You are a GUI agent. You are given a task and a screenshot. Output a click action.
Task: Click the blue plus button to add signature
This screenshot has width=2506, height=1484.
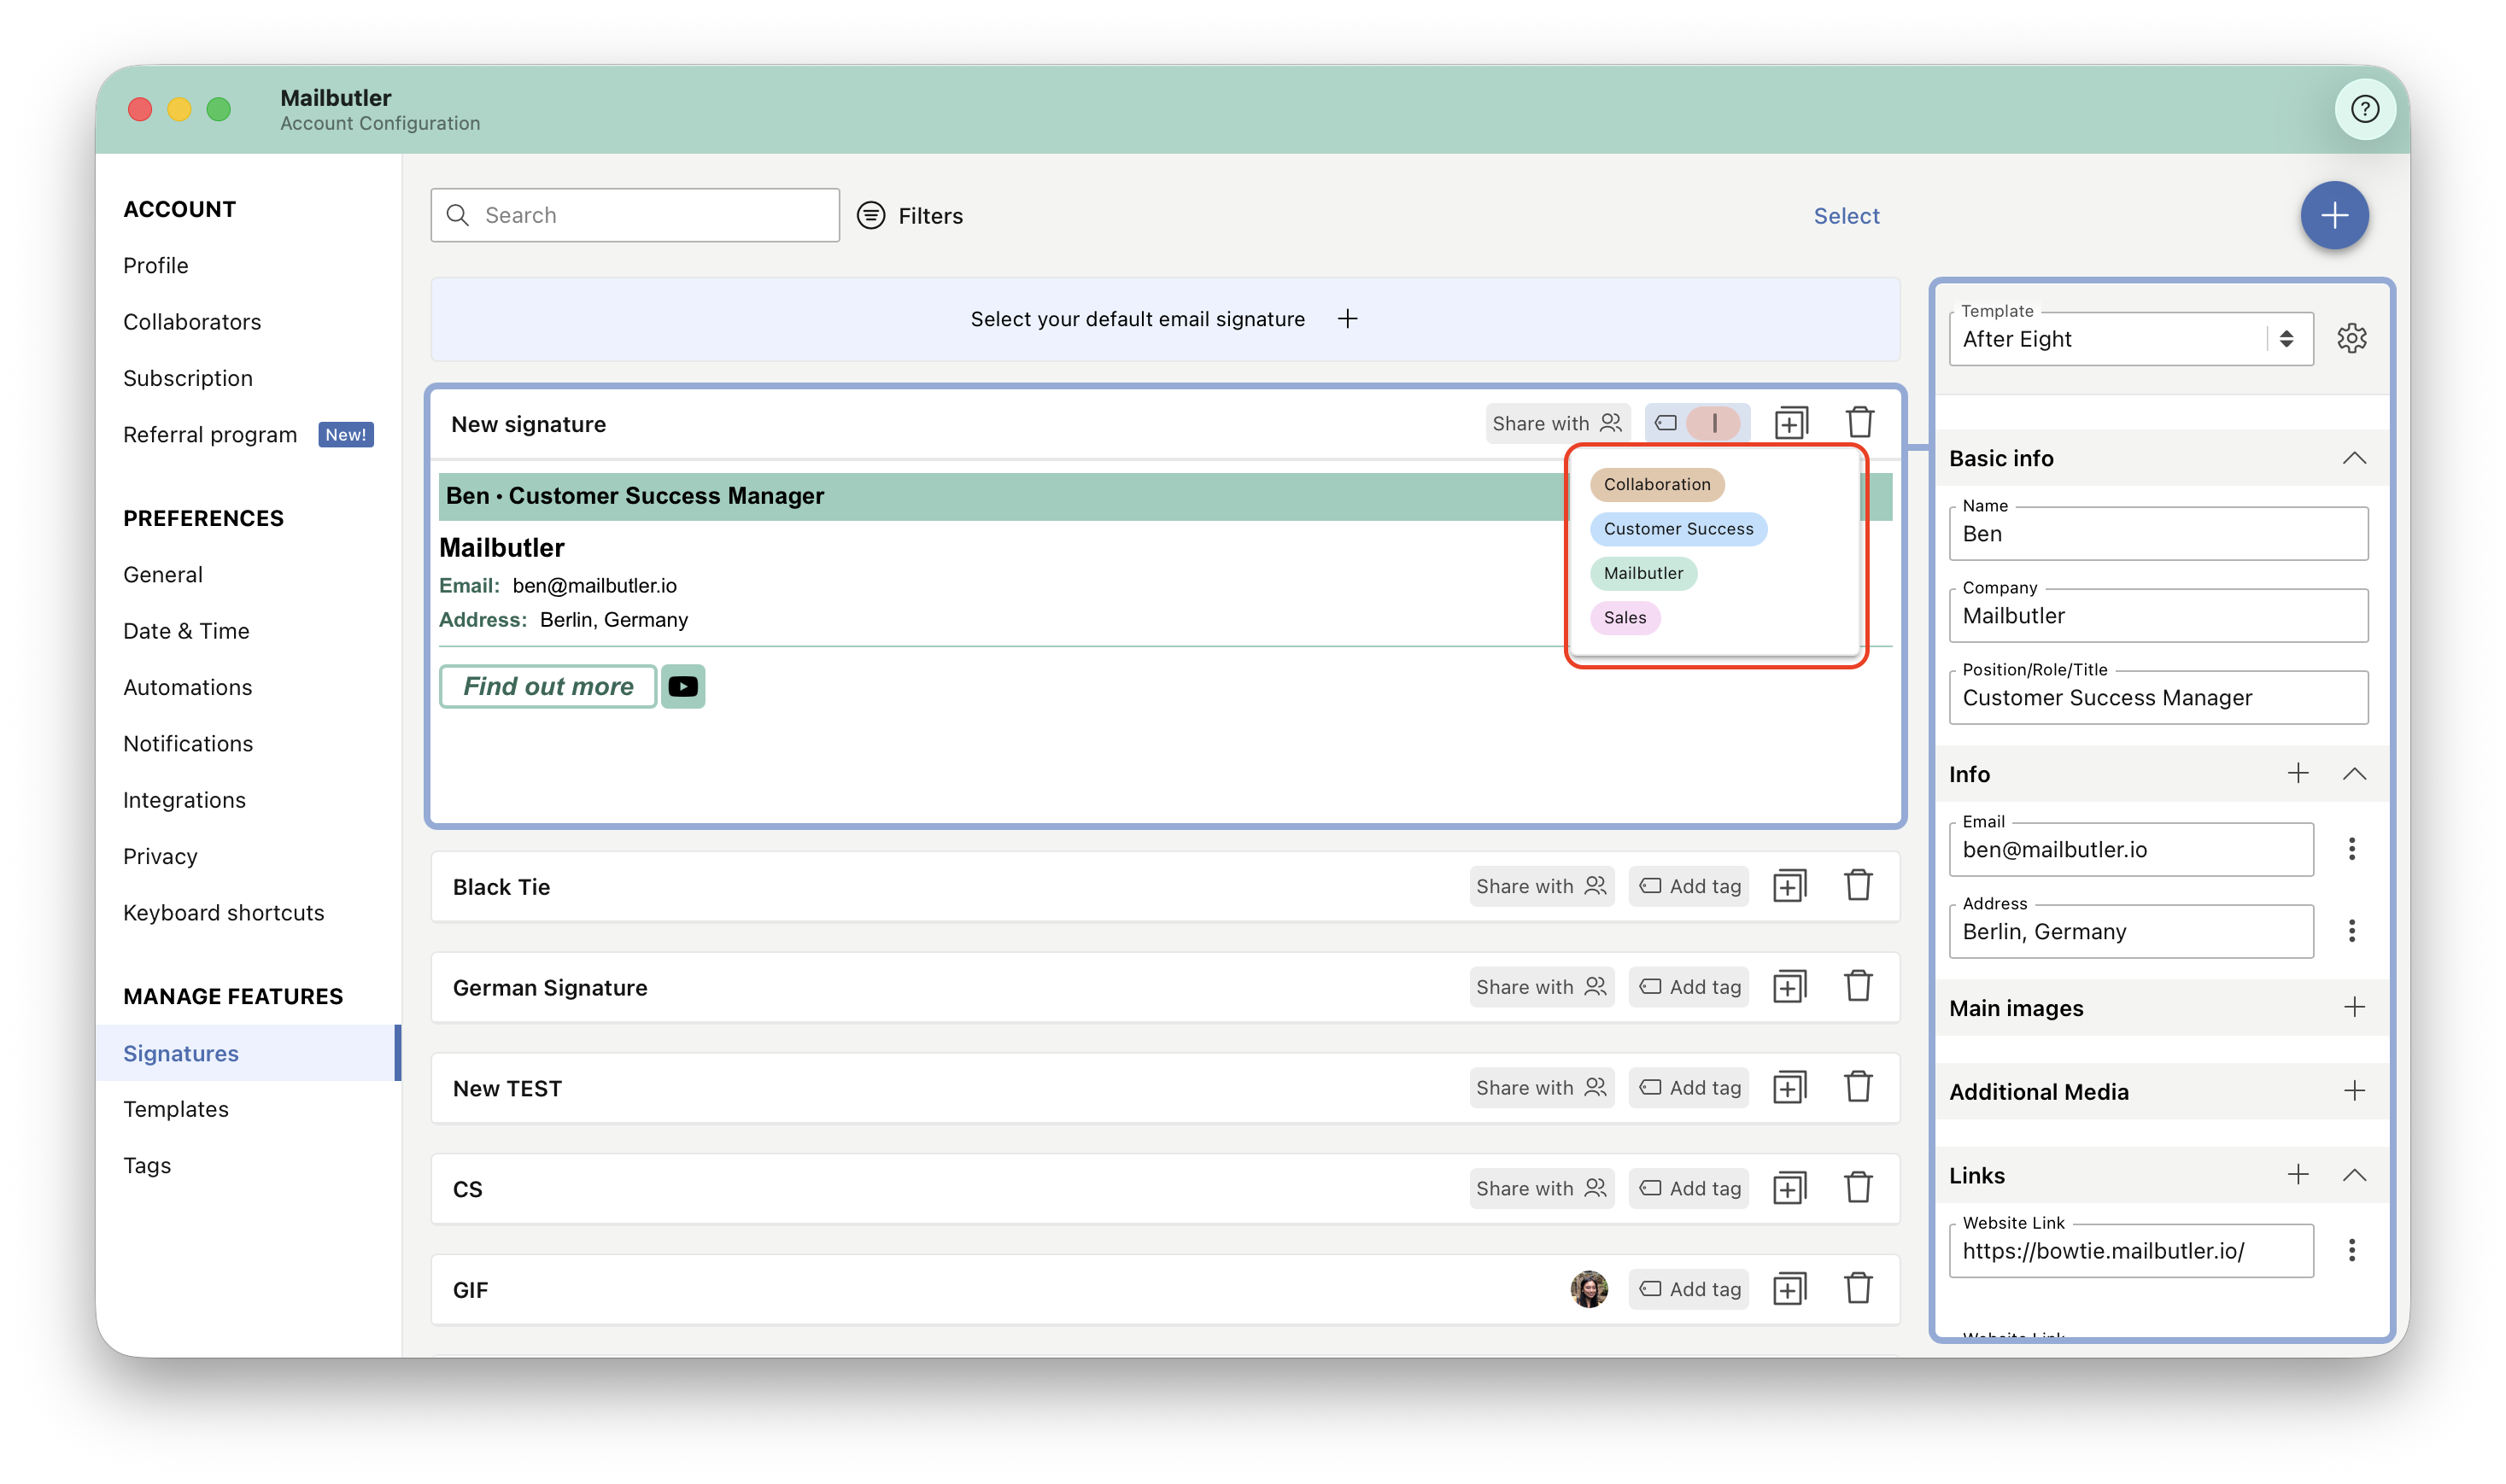2334,215
